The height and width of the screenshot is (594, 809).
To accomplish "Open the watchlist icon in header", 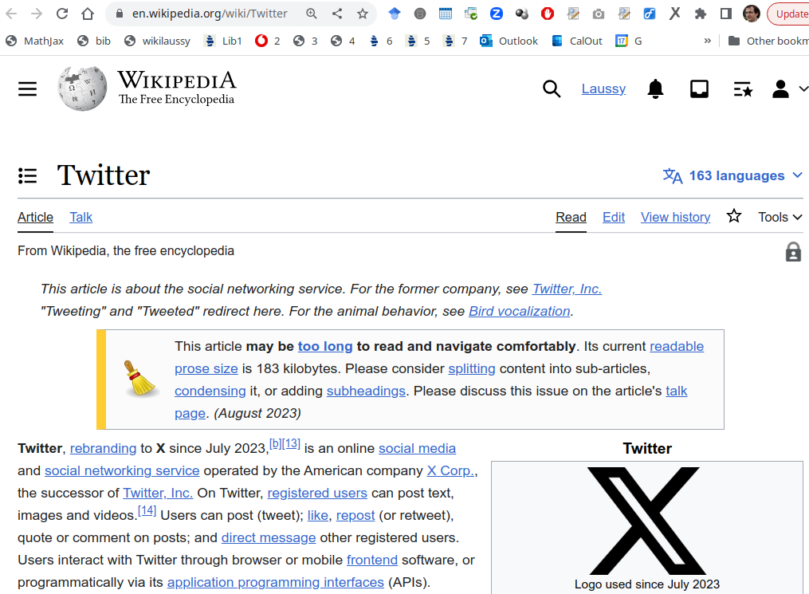I will (x=743, y=89).
